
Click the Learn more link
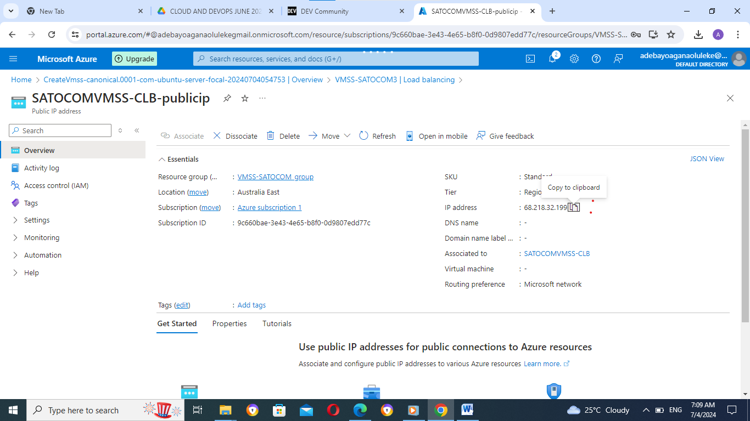[546, 363]
